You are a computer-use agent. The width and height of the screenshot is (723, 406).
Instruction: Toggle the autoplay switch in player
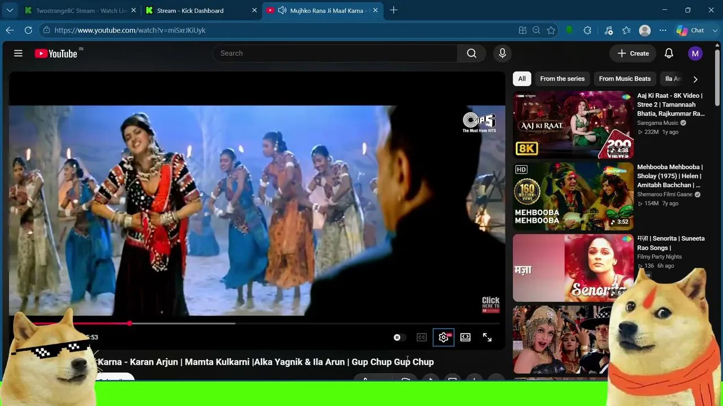(x=399, y=337)
